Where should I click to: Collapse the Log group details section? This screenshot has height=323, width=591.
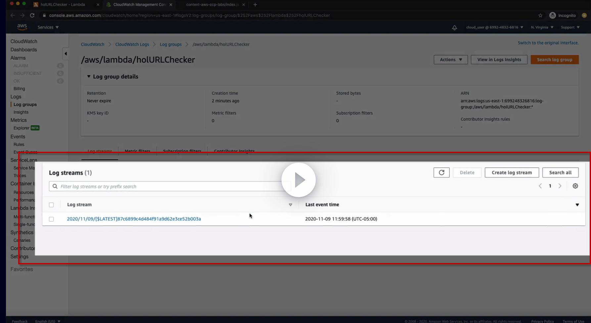[x=89, y=77]
